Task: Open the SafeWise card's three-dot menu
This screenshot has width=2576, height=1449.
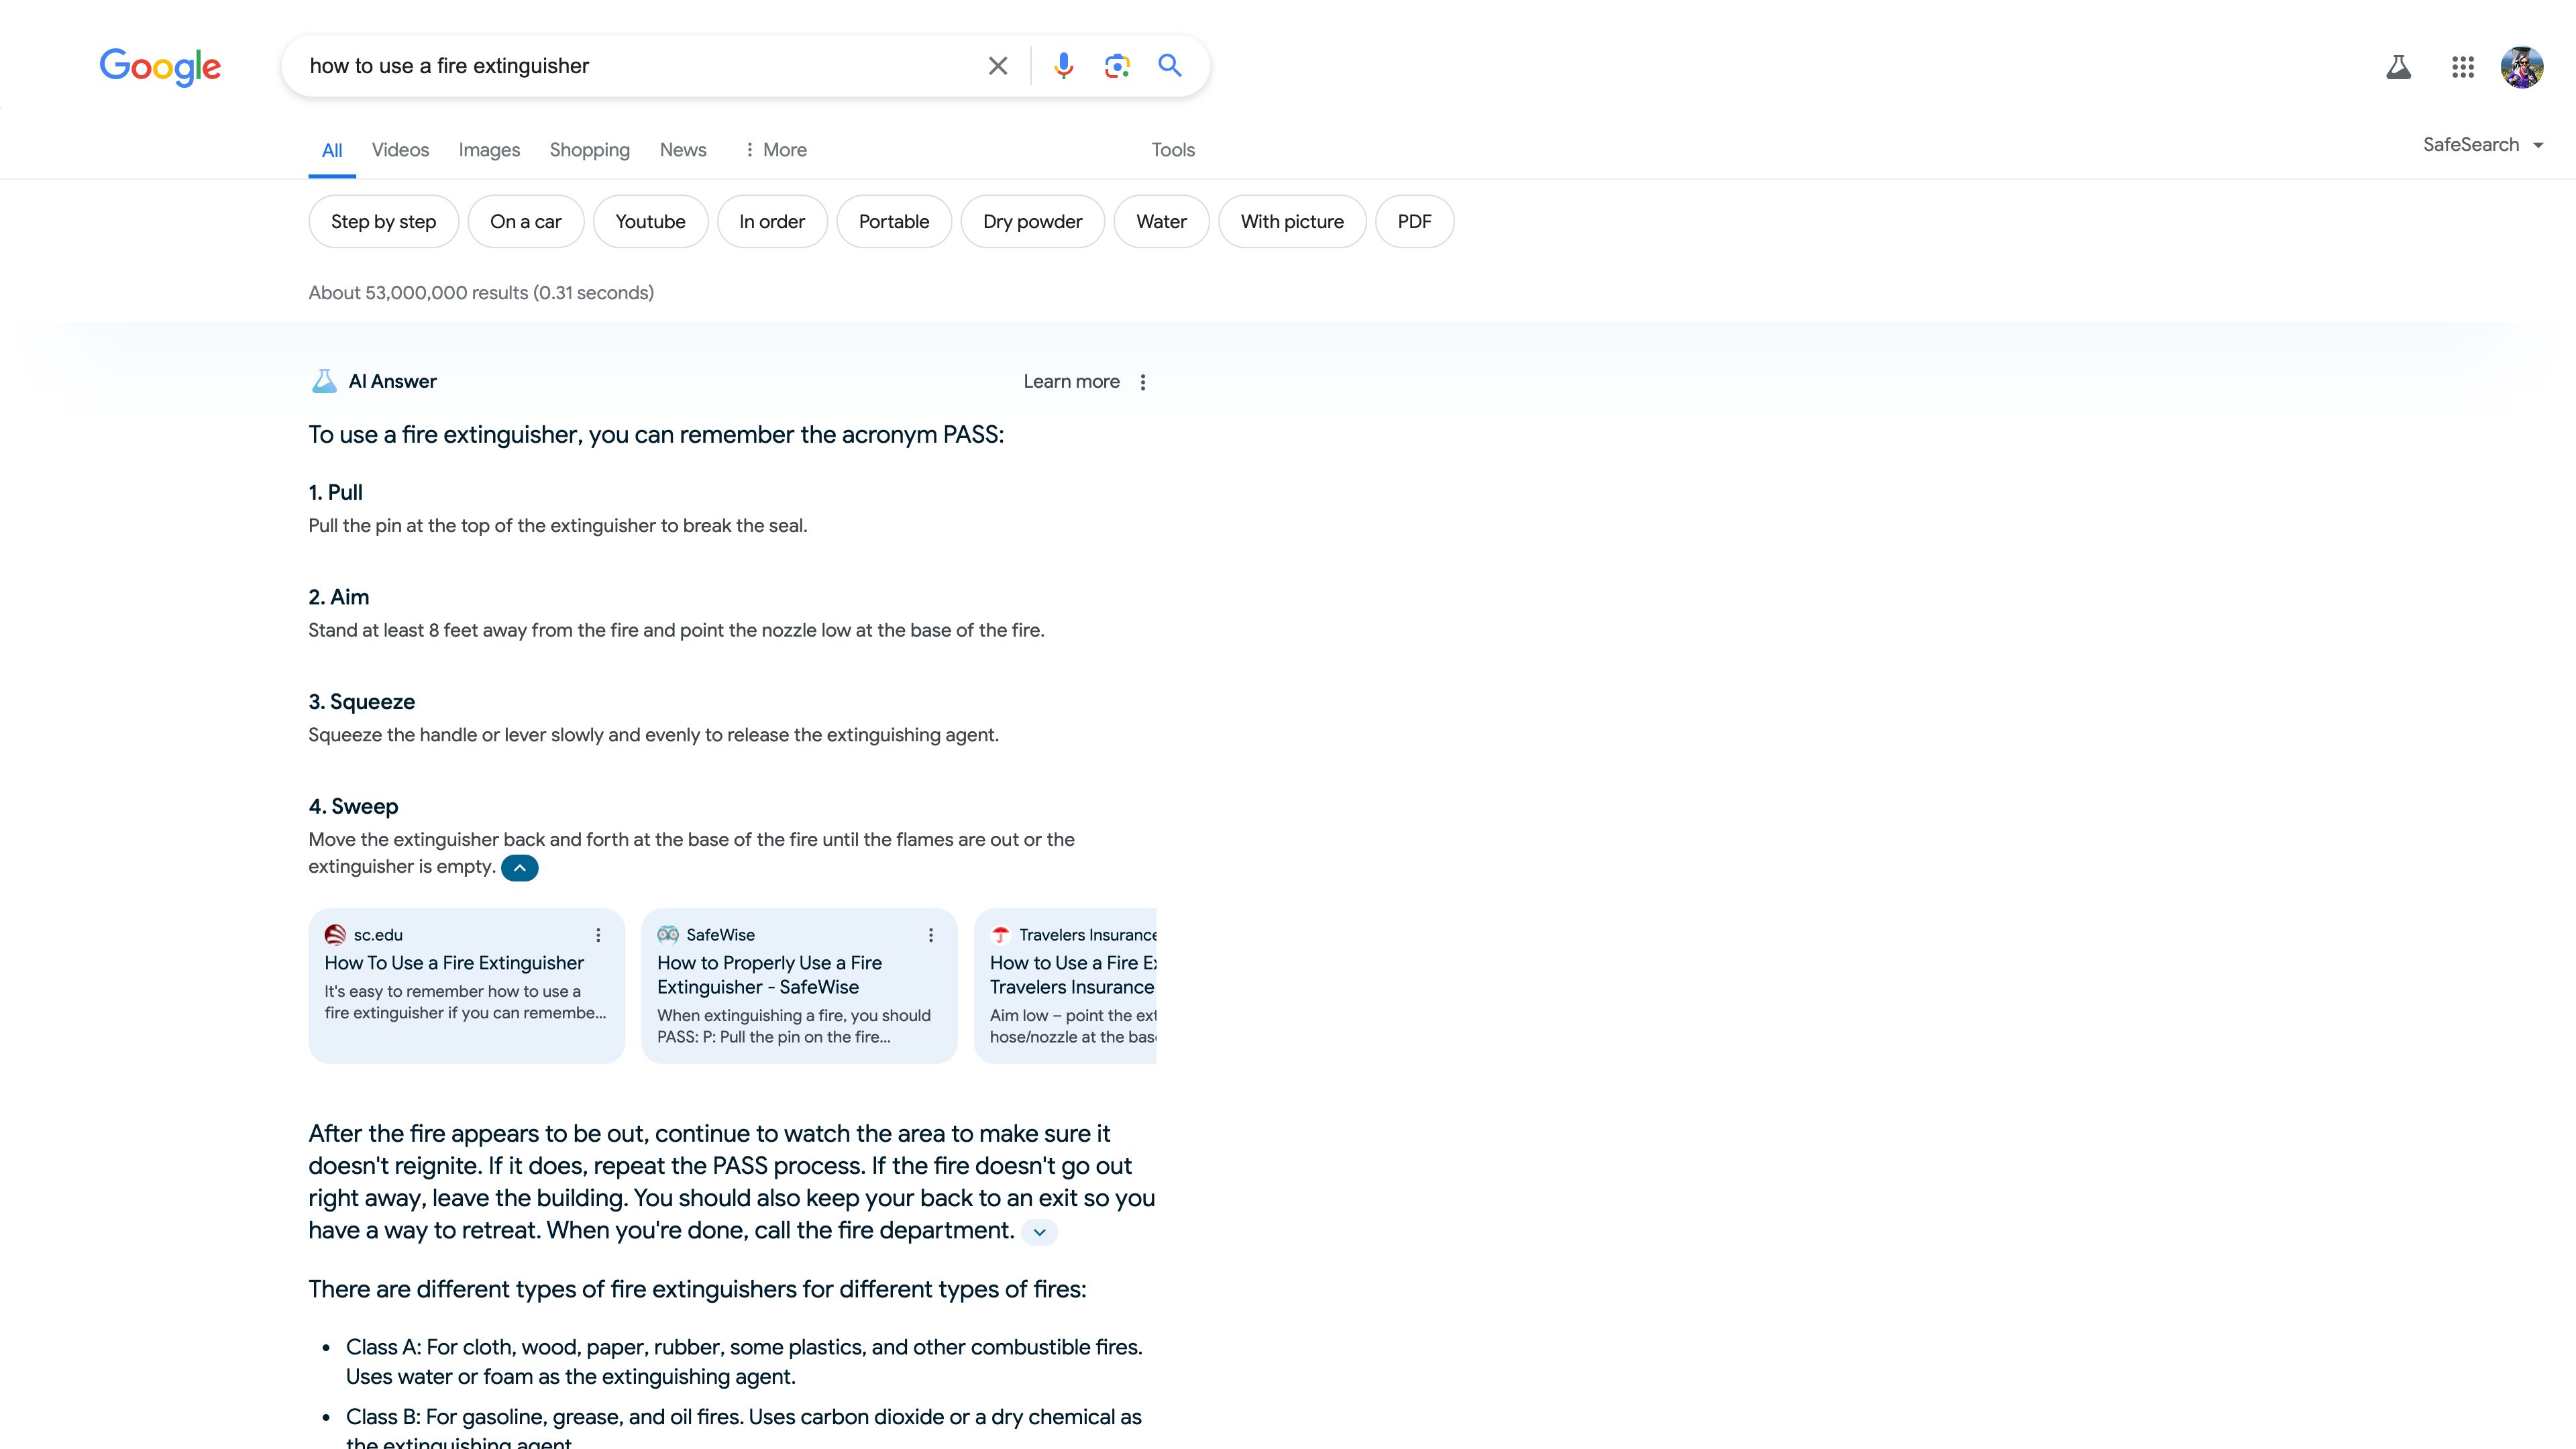Action: click(930, 935)
